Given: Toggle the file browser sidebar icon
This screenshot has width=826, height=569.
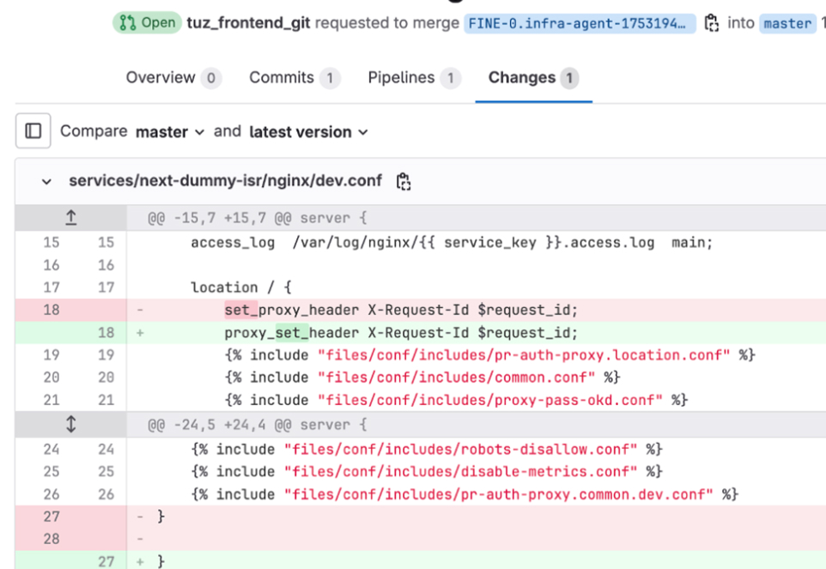Looking at the screenshot, I should [33, 130].
